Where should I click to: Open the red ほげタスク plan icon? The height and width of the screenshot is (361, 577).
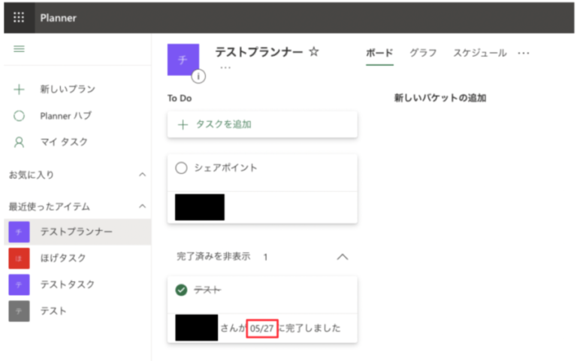[x=19, y=258]
